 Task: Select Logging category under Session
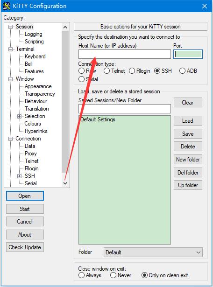click(33, 34)
